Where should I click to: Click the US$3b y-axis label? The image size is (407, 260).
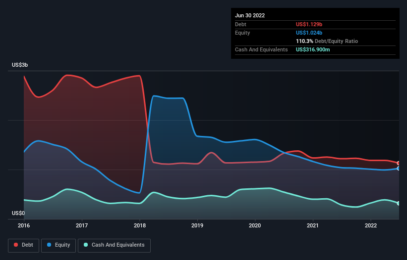click(x=20, y=65)
